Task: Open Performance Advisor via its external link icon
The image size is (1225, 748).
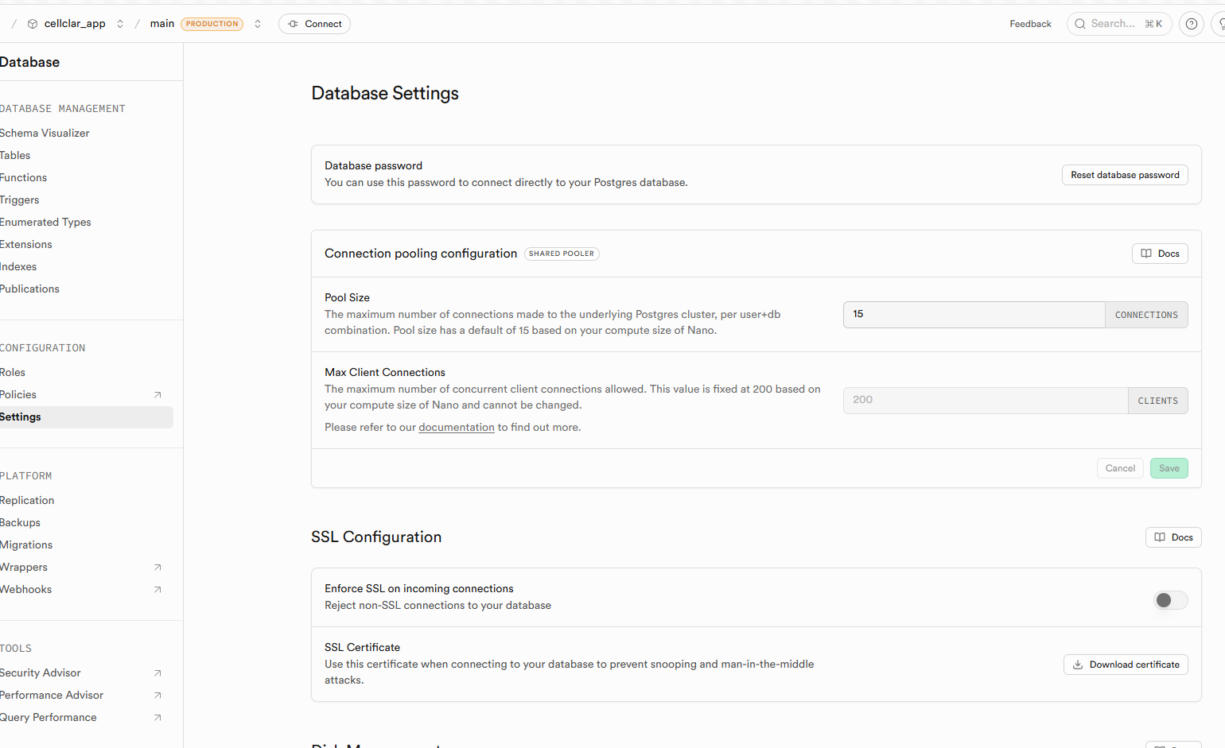Action: (x=157, y=695)
